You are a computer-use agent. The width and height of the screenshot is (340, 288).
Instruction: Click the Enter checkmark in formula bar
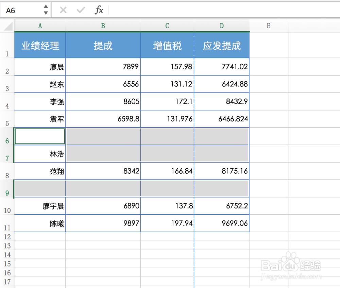(81, 10)
